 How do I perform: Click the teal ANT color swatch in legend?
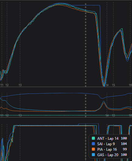[x=93, y=138]
